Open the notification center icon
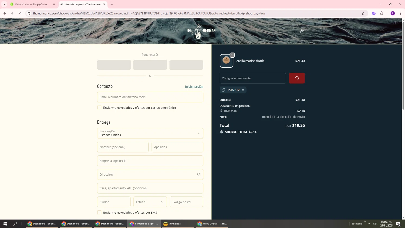The image size is (405, 228). click(x=398, y=224)
